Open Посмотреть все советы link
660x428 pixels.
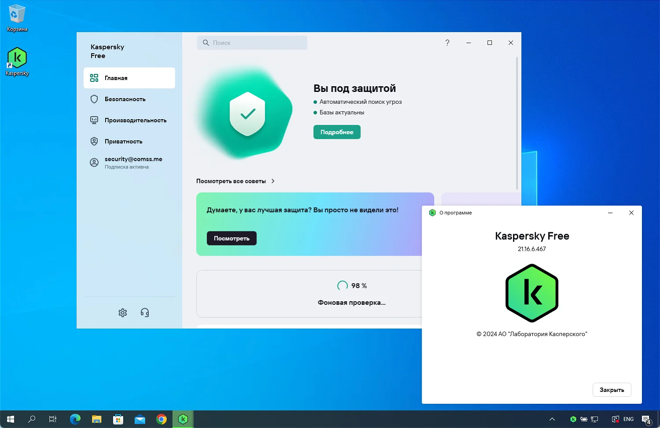231,181
